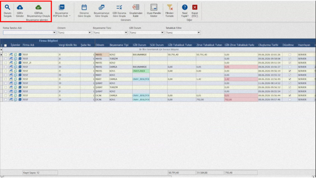Toggle Düzeltme checkbox for MAYIS KDV1 row

290,71
